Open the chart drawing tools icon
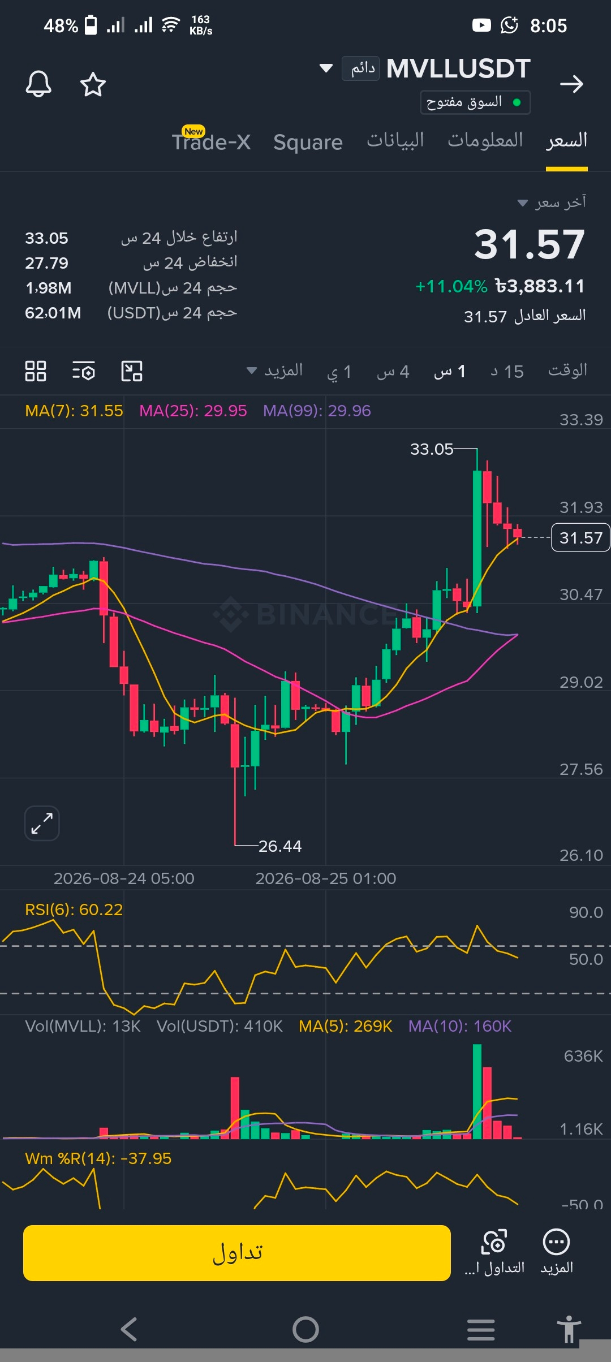The width and height of the screenshot is (611, 1362). click(132, 371)
